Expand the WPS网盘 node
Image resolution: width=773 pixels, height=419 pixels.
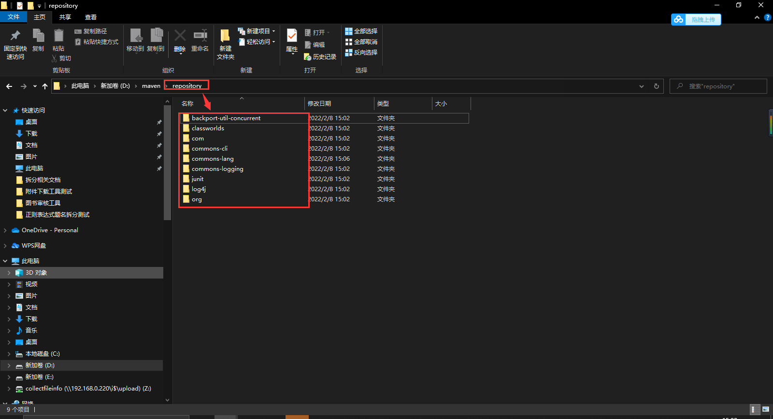5,246
